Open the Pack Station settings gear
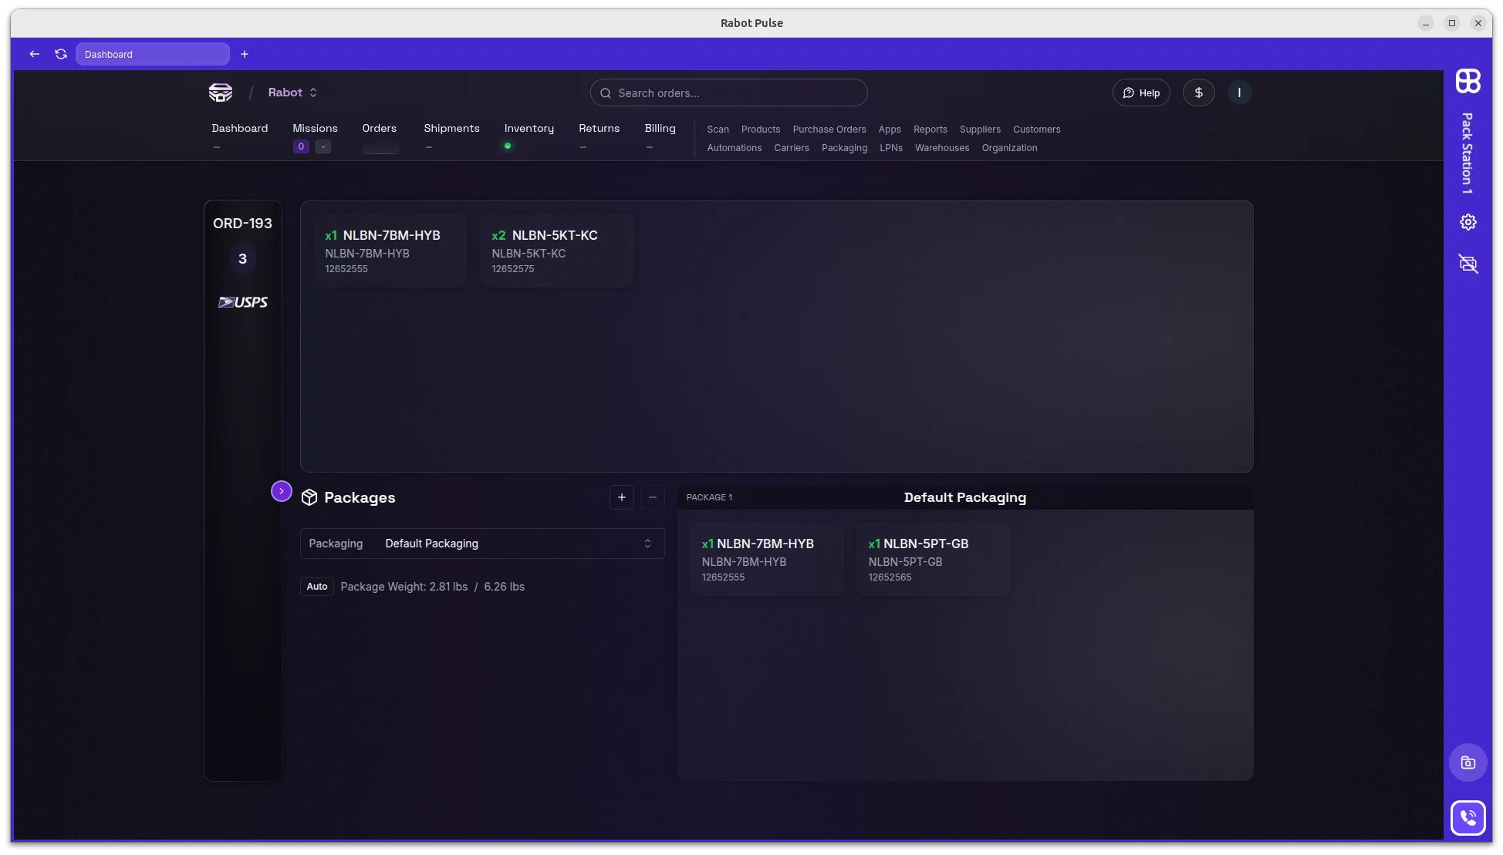Image resolution: width=1503 pixels, height=855 pixels. (1468, 221)
